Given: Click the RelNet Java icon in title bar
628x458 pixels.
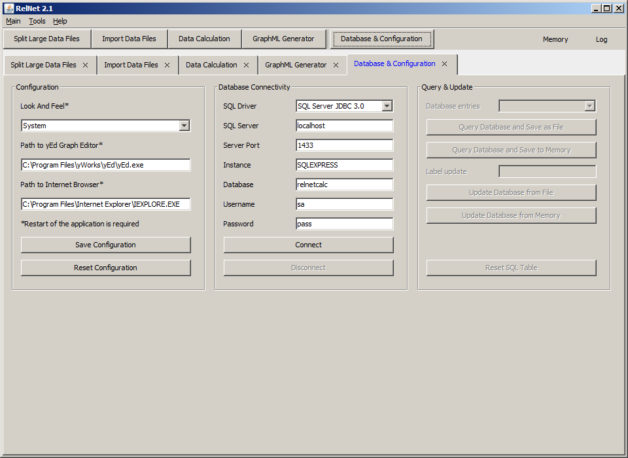Looking at the screenshot, I should point(9,8).
